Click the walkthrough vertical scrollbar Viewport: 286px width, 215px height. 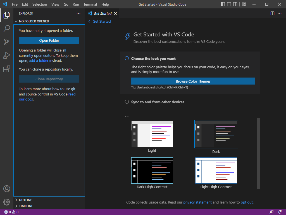258,154
